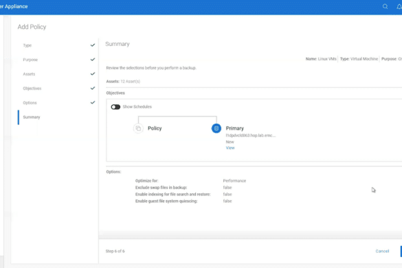Select the Summary step
This screenshot has height=268, width=402.
point(32,118)
